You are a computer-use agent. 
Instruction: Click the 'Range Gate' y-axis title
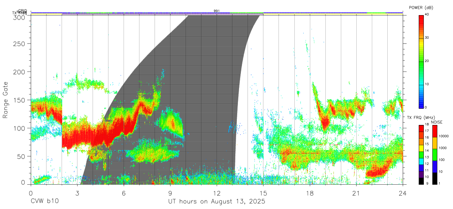(6, 100)
